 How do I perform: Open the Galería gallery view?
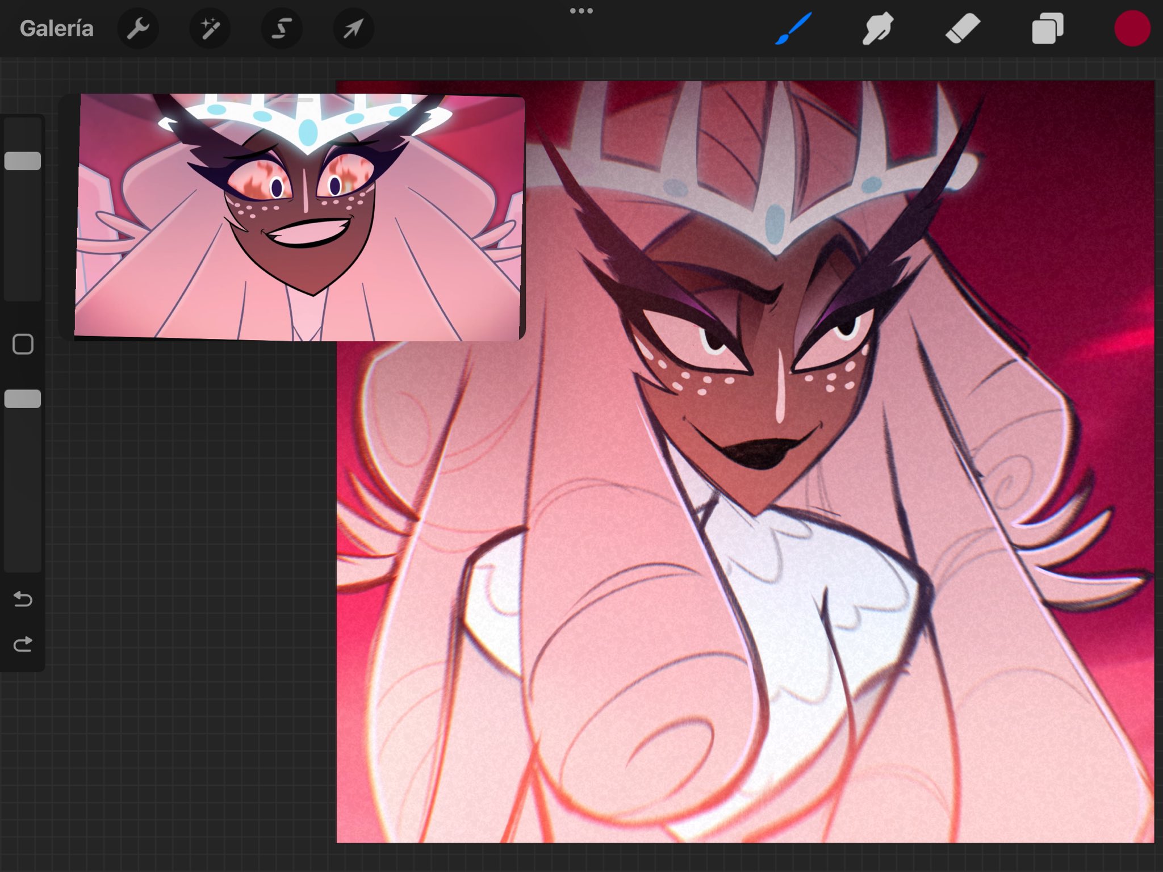[56, 28]
